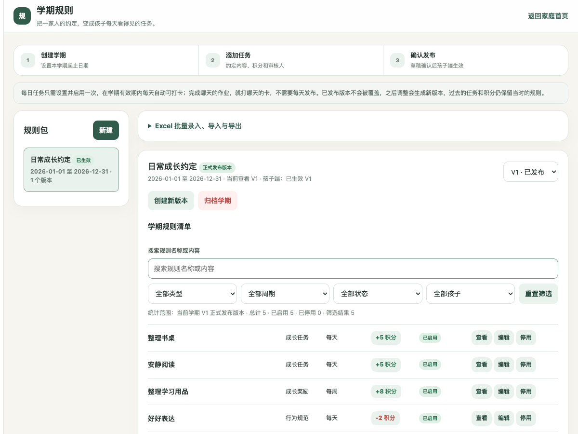Edit the 整理学习用品 rule
578x434 pixels.
pos(504,392)
